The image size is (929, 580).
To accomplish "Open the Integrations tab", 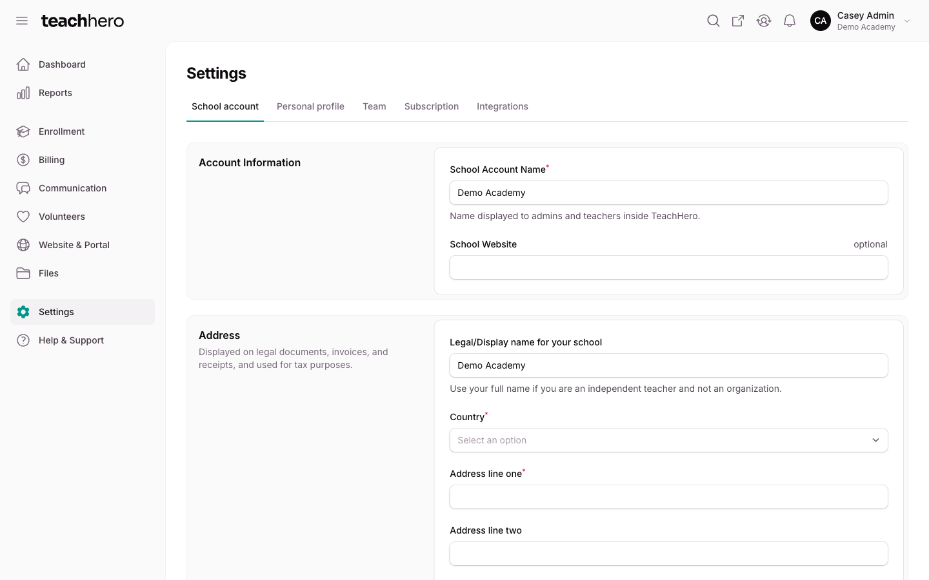I will click(x=503, y=106).
